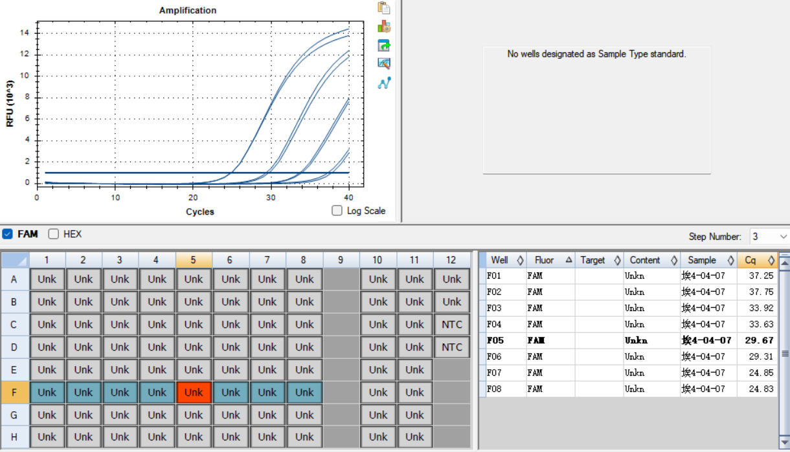Click the F03 well cell in table
This screenshot has height=452, width=790.
(x=506, y=308)
